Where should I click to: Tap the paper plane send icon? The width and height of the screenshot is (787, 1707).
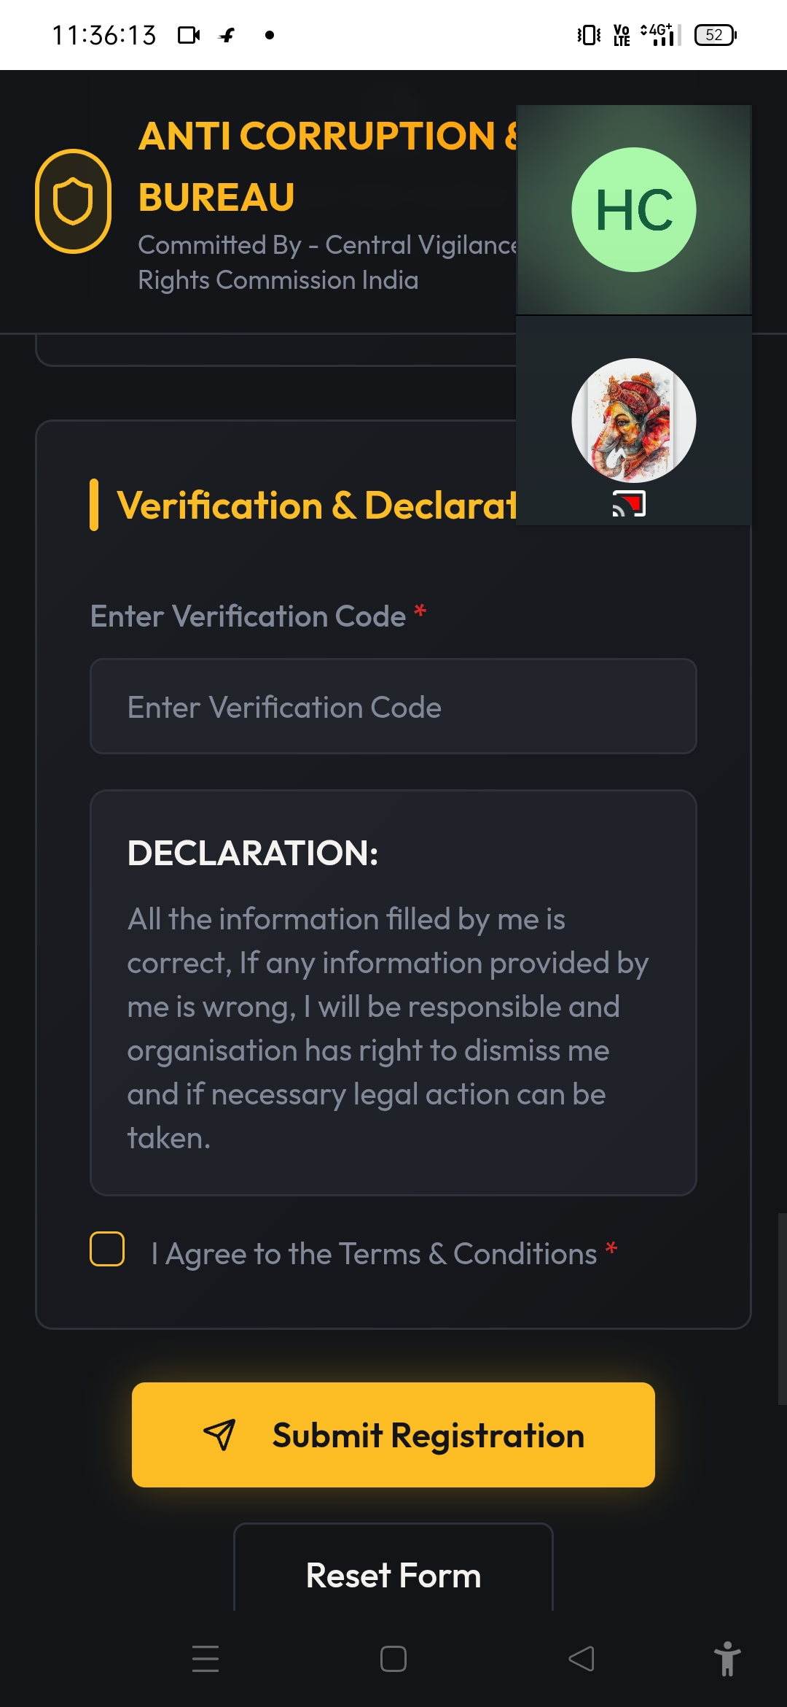coord(219,1435)
